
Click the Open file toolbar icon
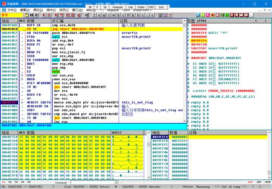[26, 15]
